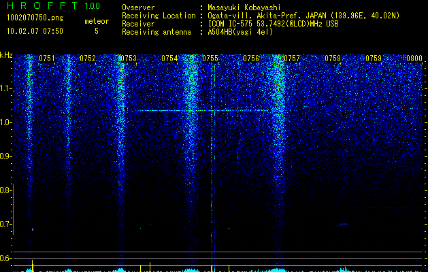
Task: Click the 0.9 kHz axis label
Action: [x=5, y=156]
